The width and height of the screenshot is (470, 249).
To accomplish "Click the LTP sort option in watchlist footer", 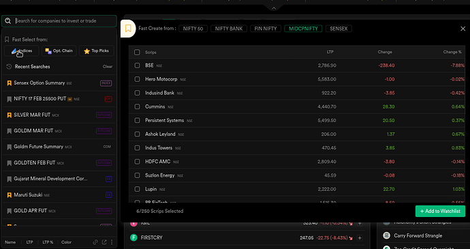I will coord(29,242).
